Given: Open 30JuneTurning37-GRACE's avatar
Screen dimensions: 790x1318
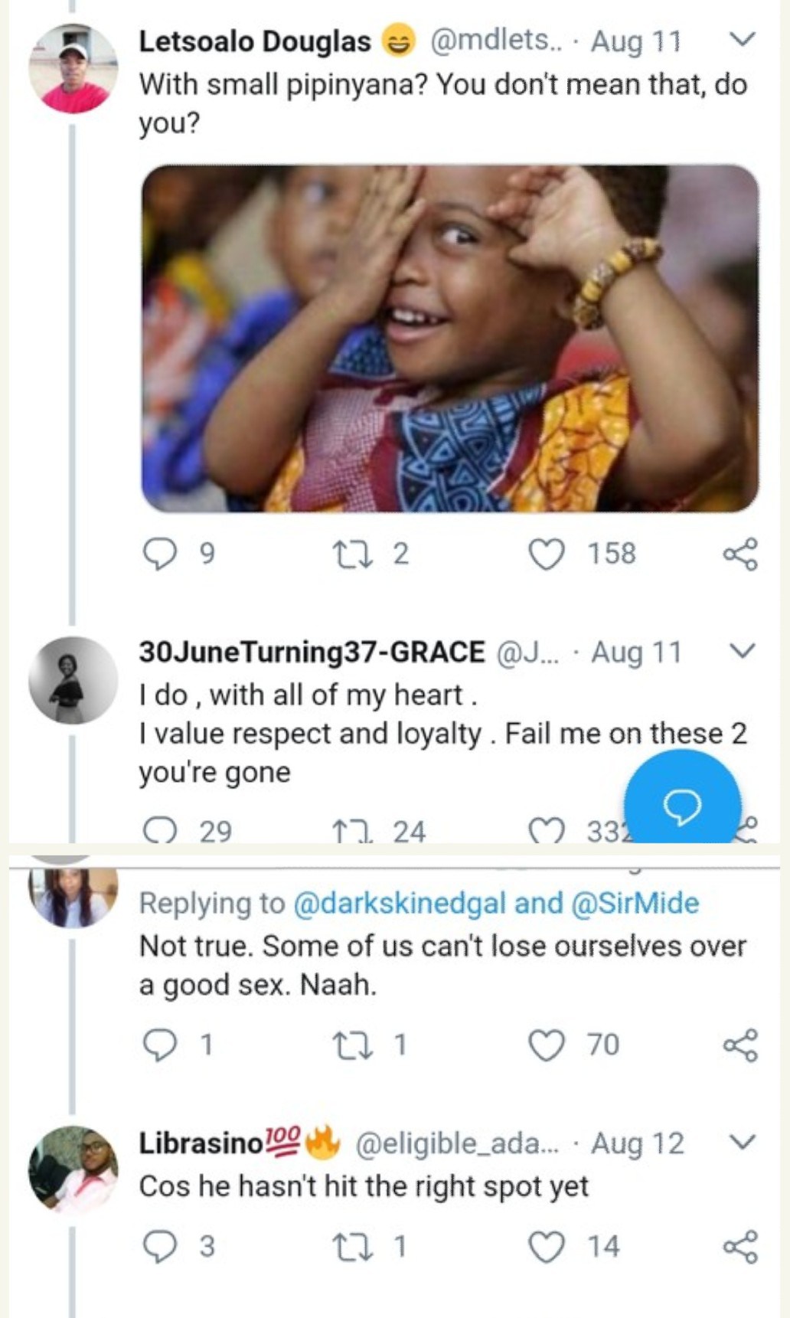Looking at the screenshot, I should point(73,680).
